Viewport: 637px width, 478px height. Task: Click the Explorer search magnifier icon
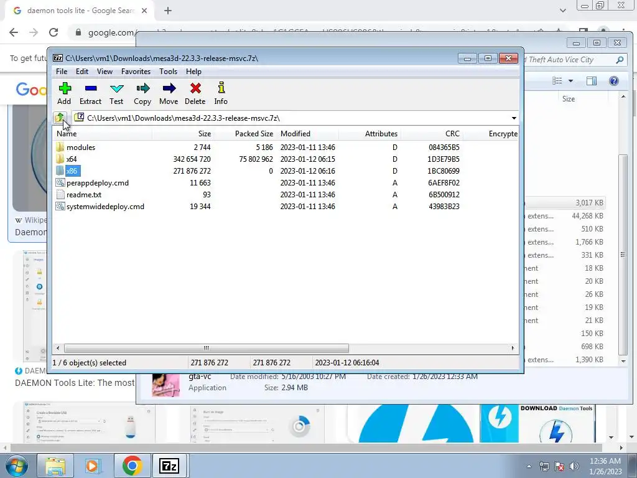(x=620, y=60)
